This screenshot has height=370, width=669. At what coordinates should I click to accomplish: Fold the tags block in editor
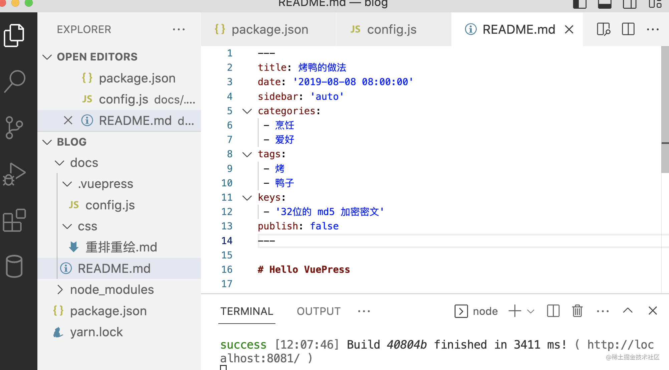(x=247, y=154)
